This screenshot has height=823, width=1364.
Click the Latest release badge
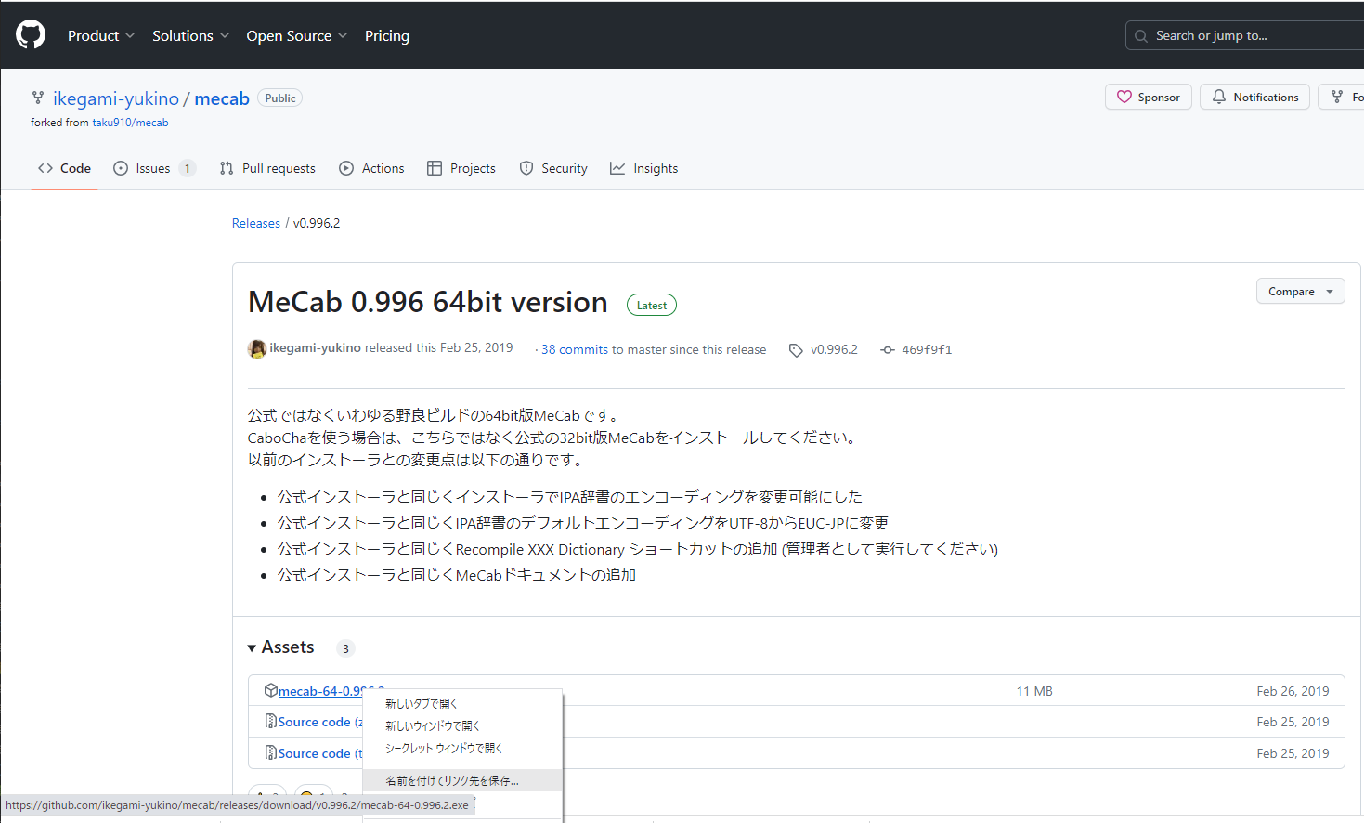[x=652, y=305]
